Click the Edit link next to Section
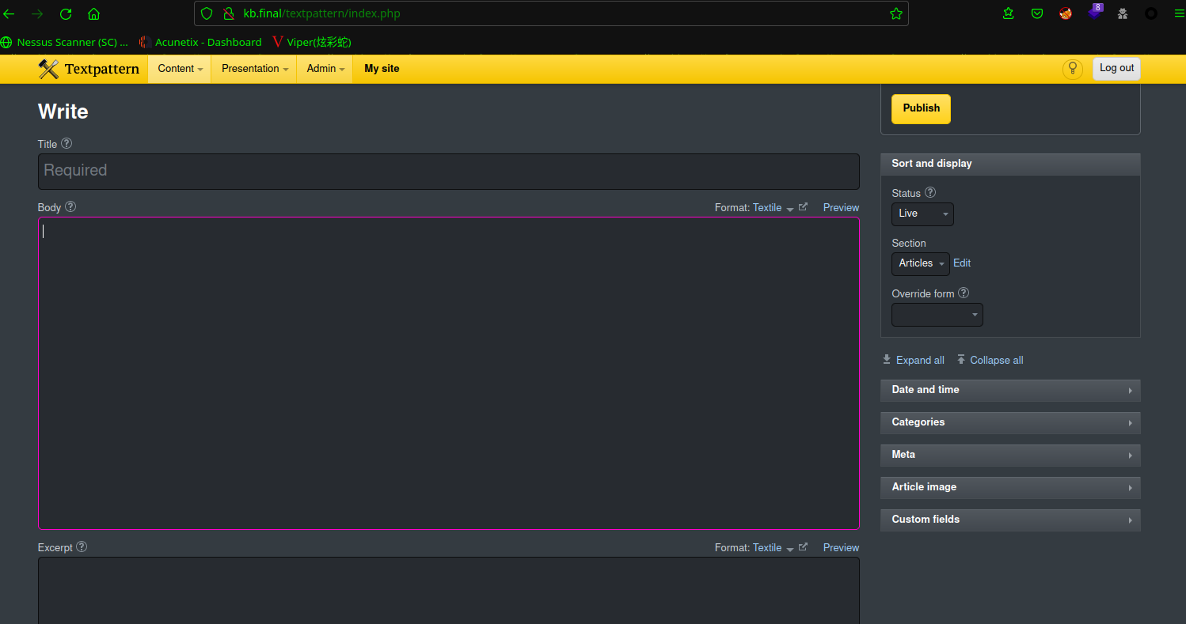The image size is (1186, 624). (x=962, y=263)
